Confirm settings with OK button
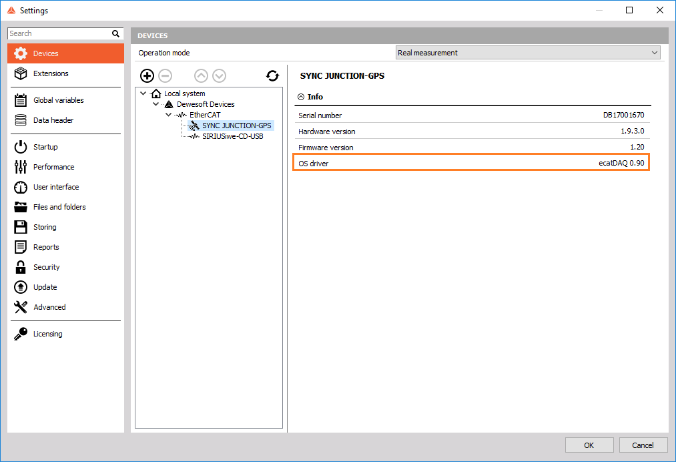The image size is (676, 462). pos(589,445)
